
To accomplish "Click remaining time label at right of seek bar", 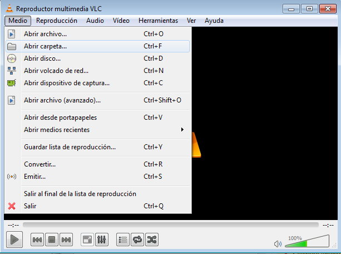I will tap(328, 225).
